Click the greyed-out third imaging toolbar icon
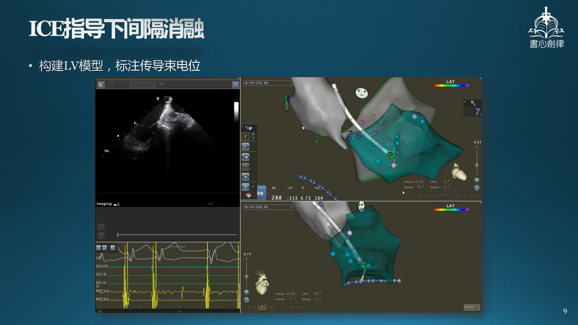Viewport: 578px width, 325px height. (x=122, y=84)
